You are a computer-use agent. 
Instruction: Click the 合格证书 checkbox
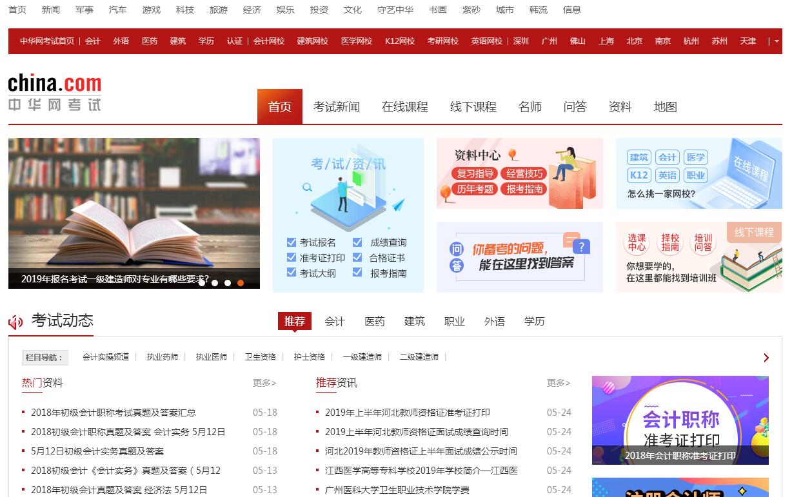357,258
